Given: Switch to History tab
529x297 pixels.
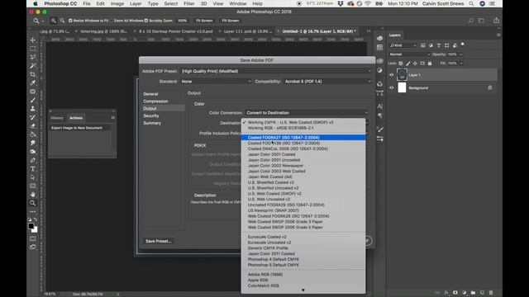Looking at the screenshot, I should coord(57,118).
